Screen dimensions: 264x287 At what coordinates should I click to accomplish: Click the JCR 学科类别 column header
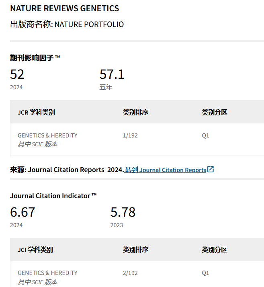point(36,112)
